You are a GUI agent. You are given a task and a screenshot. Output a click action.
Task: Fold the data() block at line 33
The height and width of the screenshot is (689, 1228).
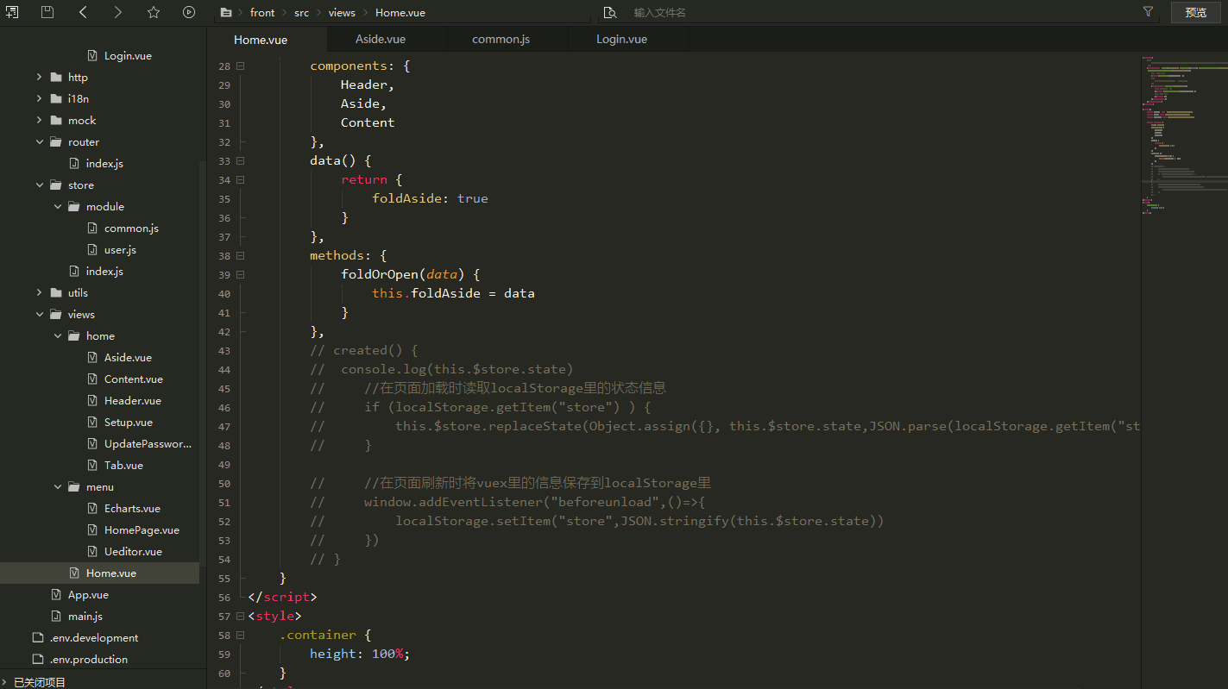click(x=241, y=160)
